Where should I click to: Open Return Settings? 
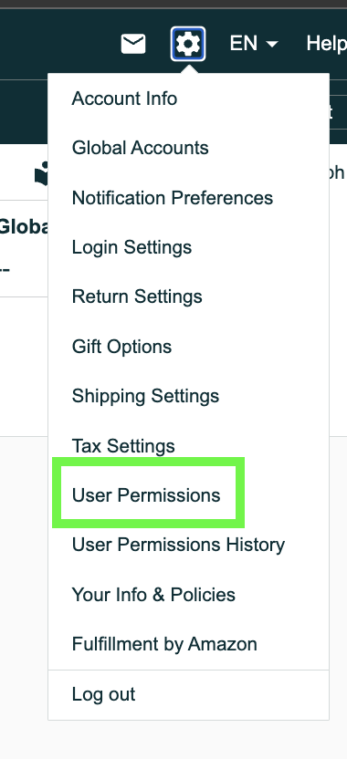[137, 296]
